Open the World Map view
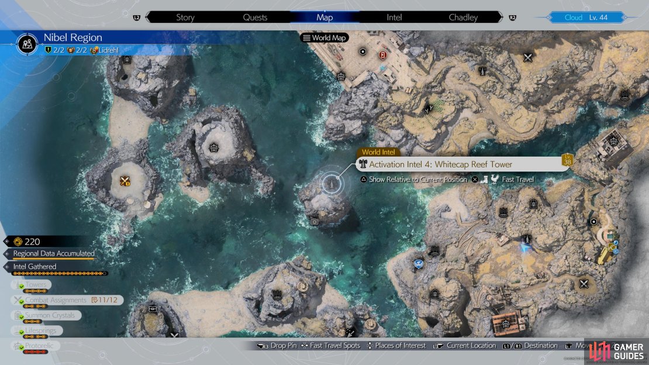Screen dimensions: 649x365 point(324,37)
